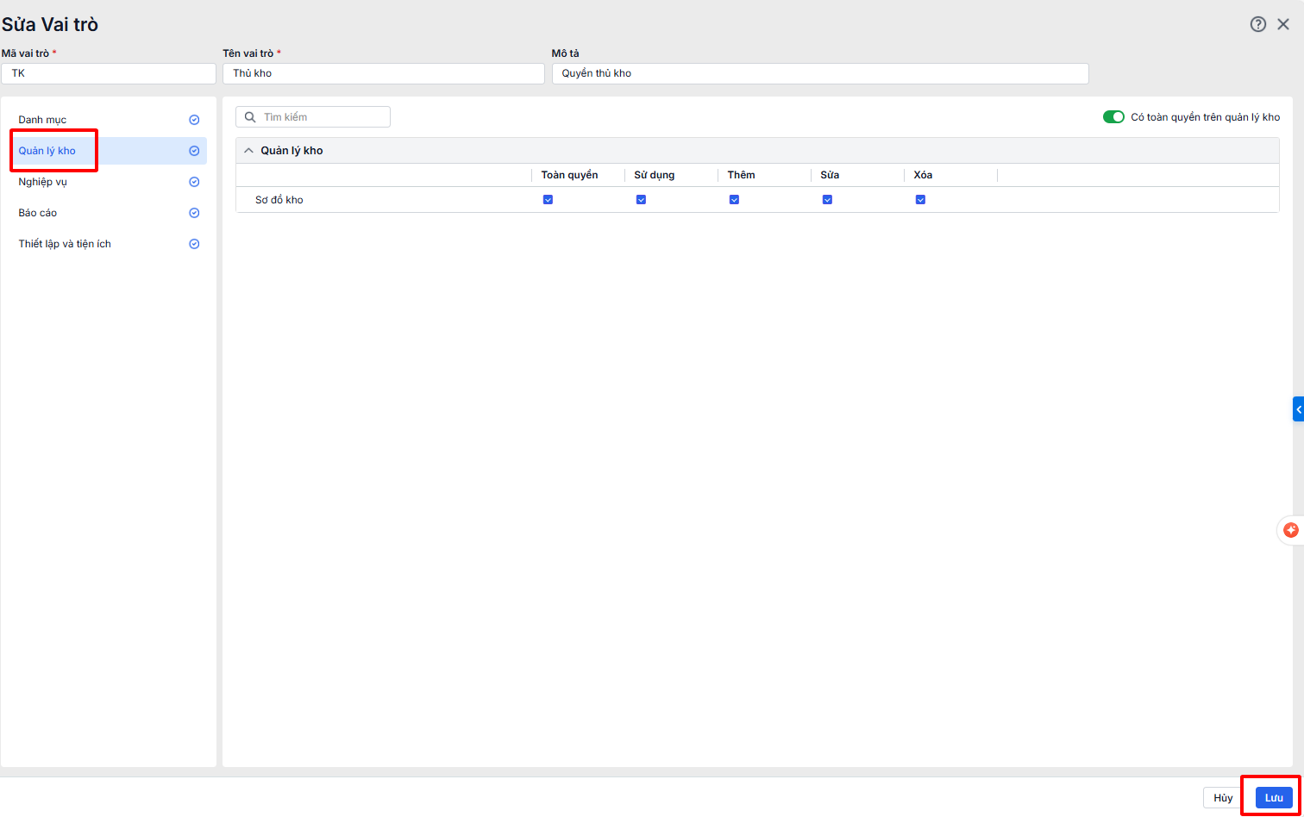The image size is (1304, 817).
Task: Click the Mô tả description field
Action: coord(819,74)
